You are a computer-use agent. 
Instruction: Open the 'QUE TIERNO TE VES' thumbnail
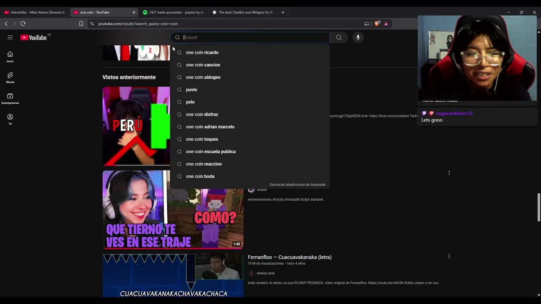[173, 209]
